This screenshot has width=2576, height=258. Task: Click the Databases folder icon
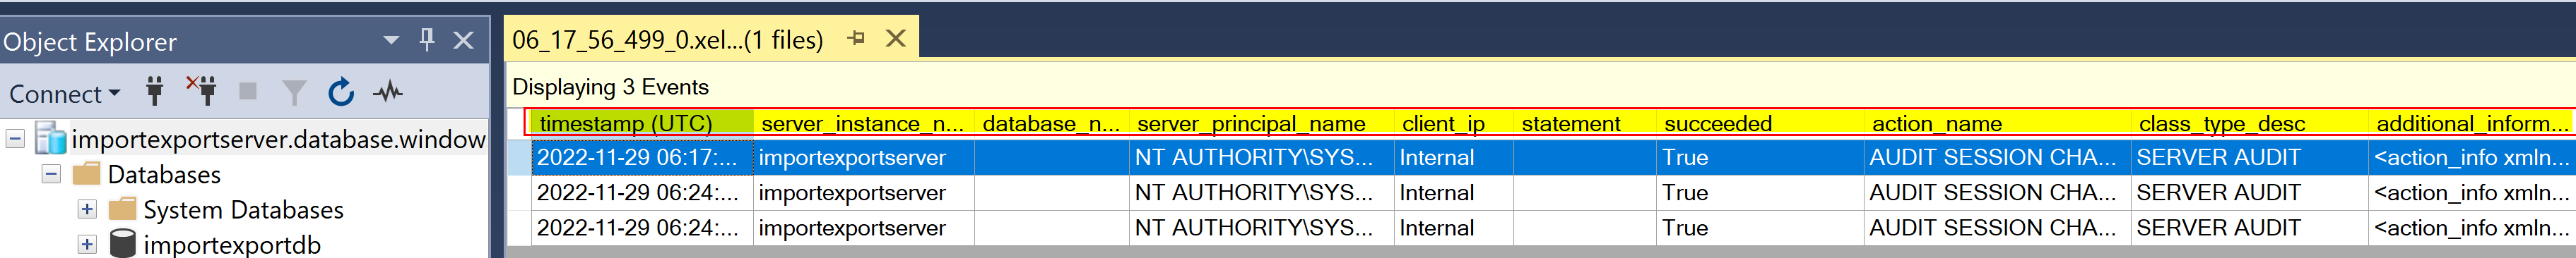click(87, 174)
